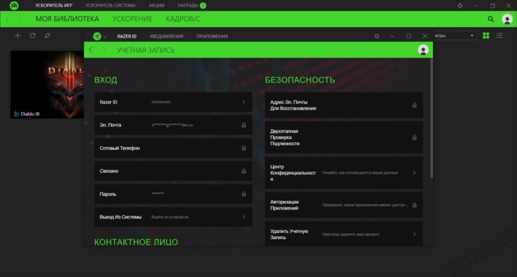Click Связано label
Image resolution: width=517 pixels, height=277 pixels.
(x=109, y=171)
